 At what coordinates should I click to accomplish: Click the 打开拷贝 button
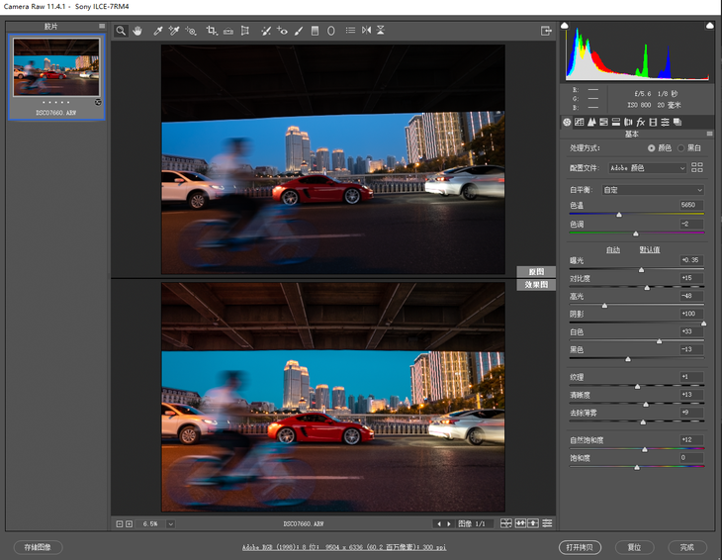(580, 547)
